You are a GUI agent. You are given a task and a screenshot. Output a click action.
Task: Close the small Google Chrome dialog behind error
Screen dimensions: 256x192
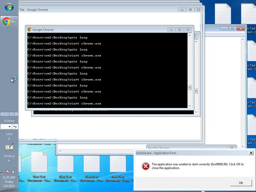pyautogui.click(x=232, y=147)
